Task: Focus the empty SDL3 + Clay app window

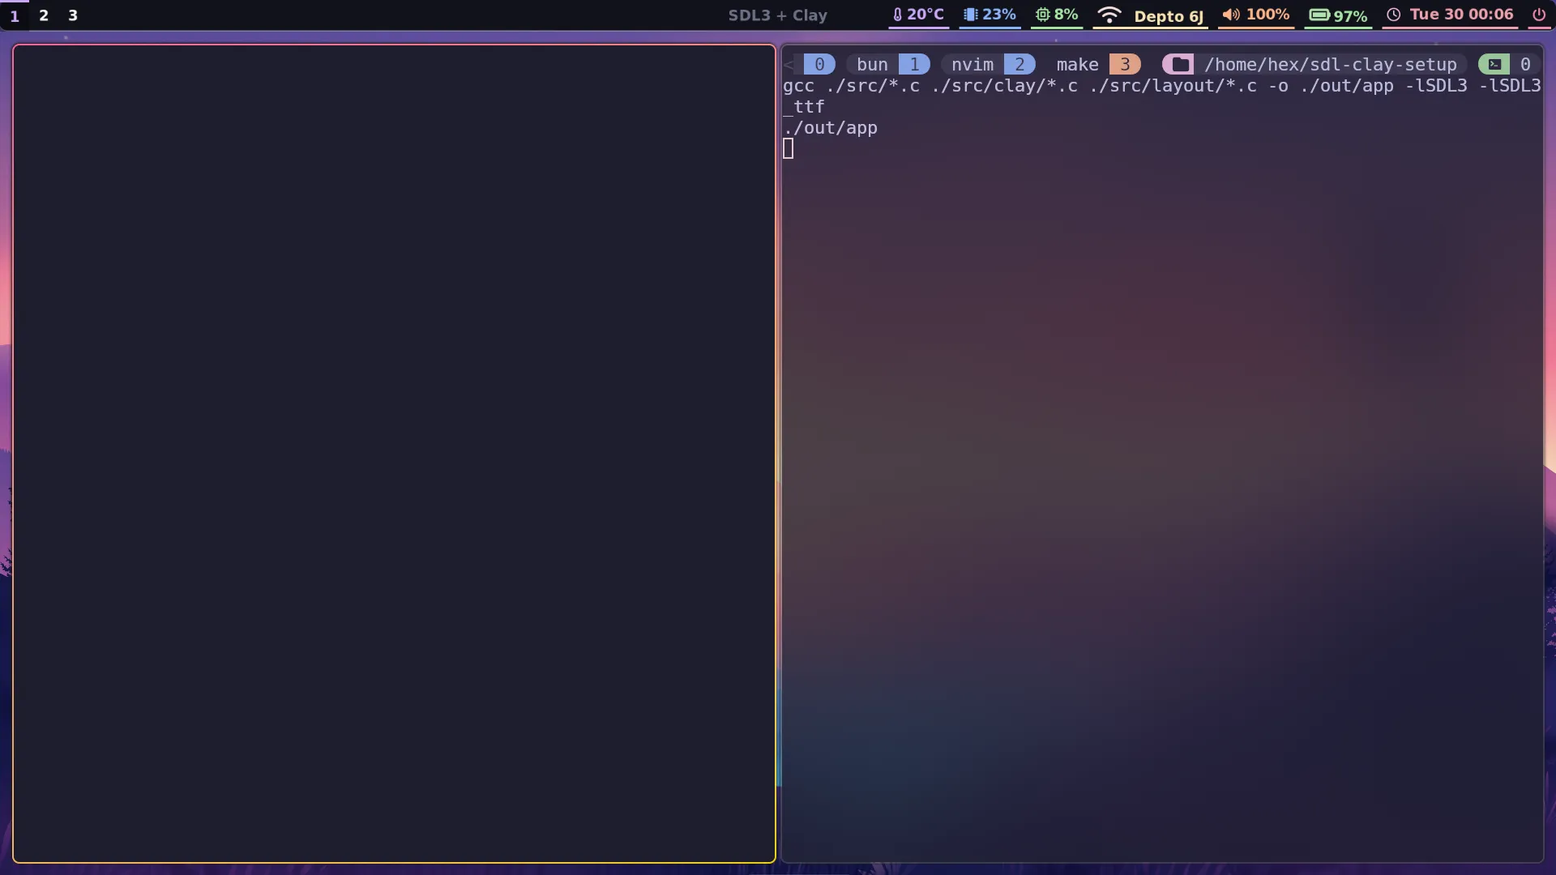Action: [394, 454]
